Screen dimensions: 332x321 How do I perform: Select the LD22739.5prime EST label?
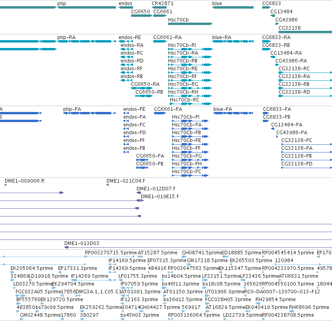[x=243, y=315]
